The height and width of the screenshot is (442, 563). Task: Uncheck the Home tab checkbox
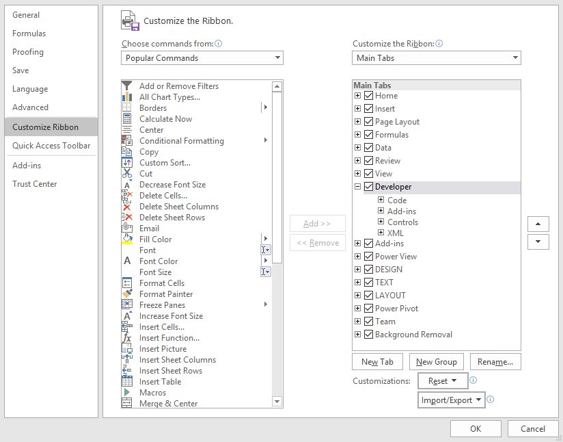point(368,96)
